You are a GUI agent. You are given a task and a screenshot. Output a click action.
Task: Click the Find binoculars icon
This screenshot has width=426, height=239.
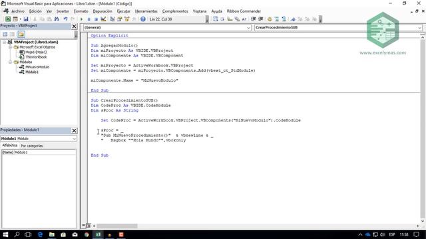(x=57, y=19)
